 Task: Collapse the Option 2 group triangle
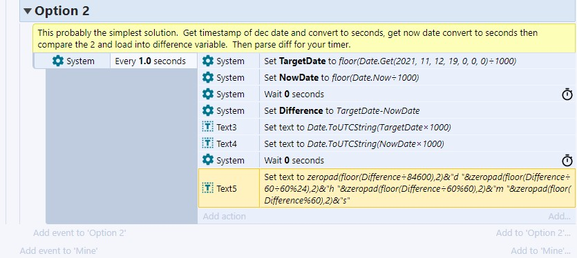tap(28, 11)
